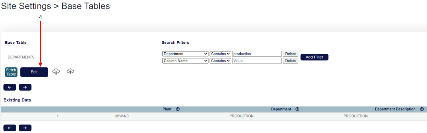This screenshot has width=427, height=133.
Task: Expand first row's Contains operator dropdown
Action: point(221,54)
